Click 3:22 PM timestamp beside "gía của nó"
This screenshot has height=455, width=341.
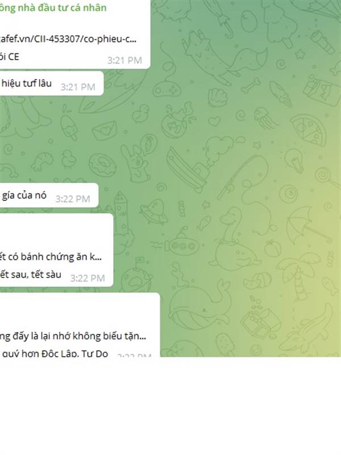73,198
